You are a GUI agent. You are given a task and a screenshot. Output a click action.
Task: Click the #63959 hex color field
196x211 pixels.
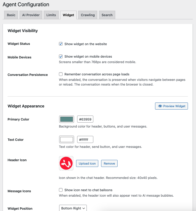[85, 119]
